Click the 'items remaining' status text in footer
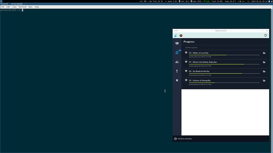Screen dimensions: 273x153 tap(184, 139)
